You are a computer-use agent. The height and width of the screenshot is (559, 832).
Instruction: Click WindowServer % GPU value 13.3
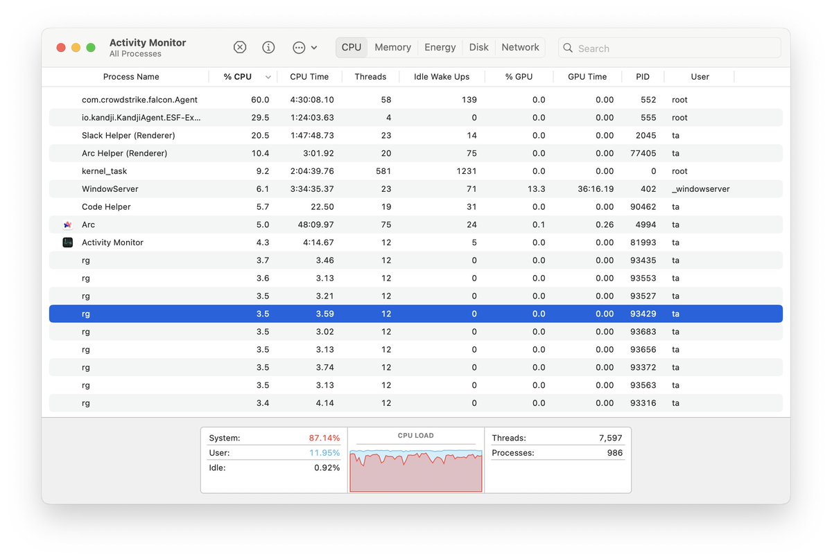coord(537,189)
